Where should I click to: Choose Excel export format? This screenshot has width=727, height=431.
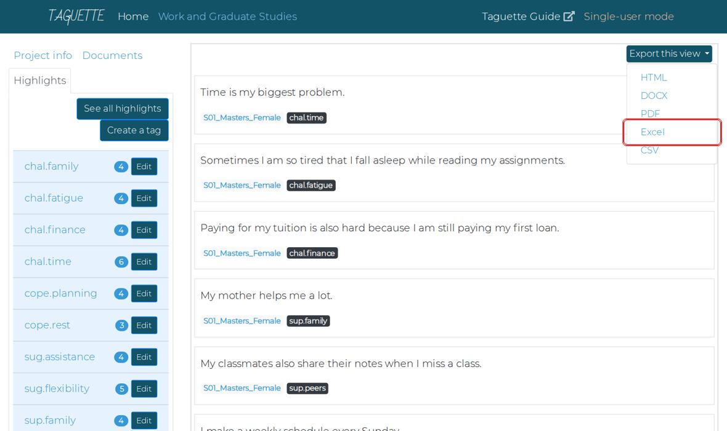(652, 132)
